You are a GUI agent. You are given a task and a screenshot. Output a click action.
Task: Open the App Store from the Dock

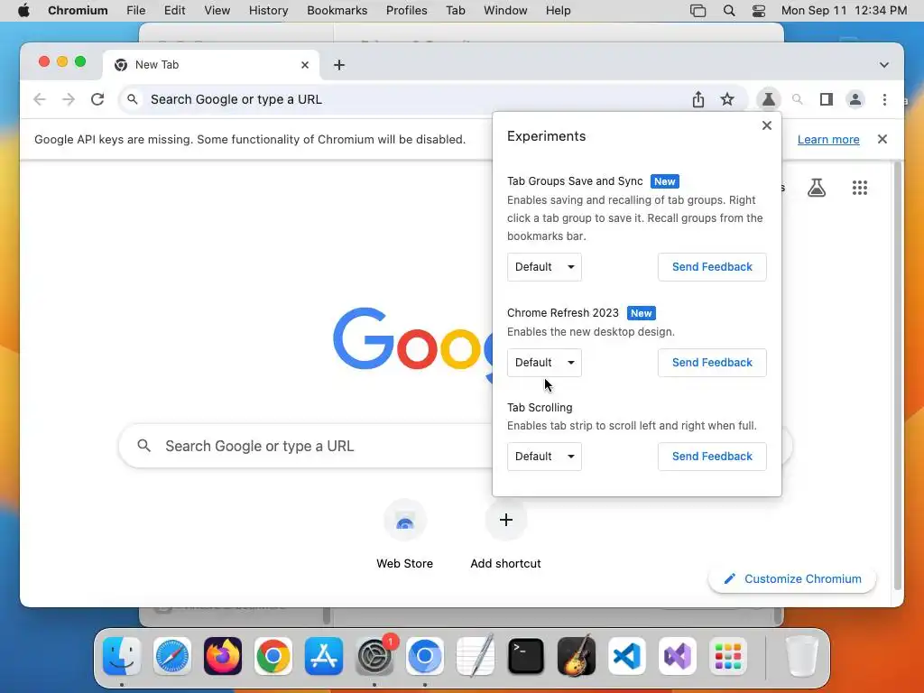click(x=324, y=656)
